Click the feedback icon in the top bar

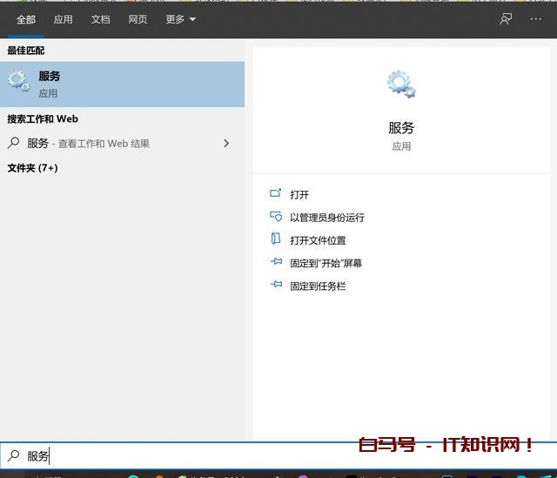pyautogui.click(x=506, y=19)
